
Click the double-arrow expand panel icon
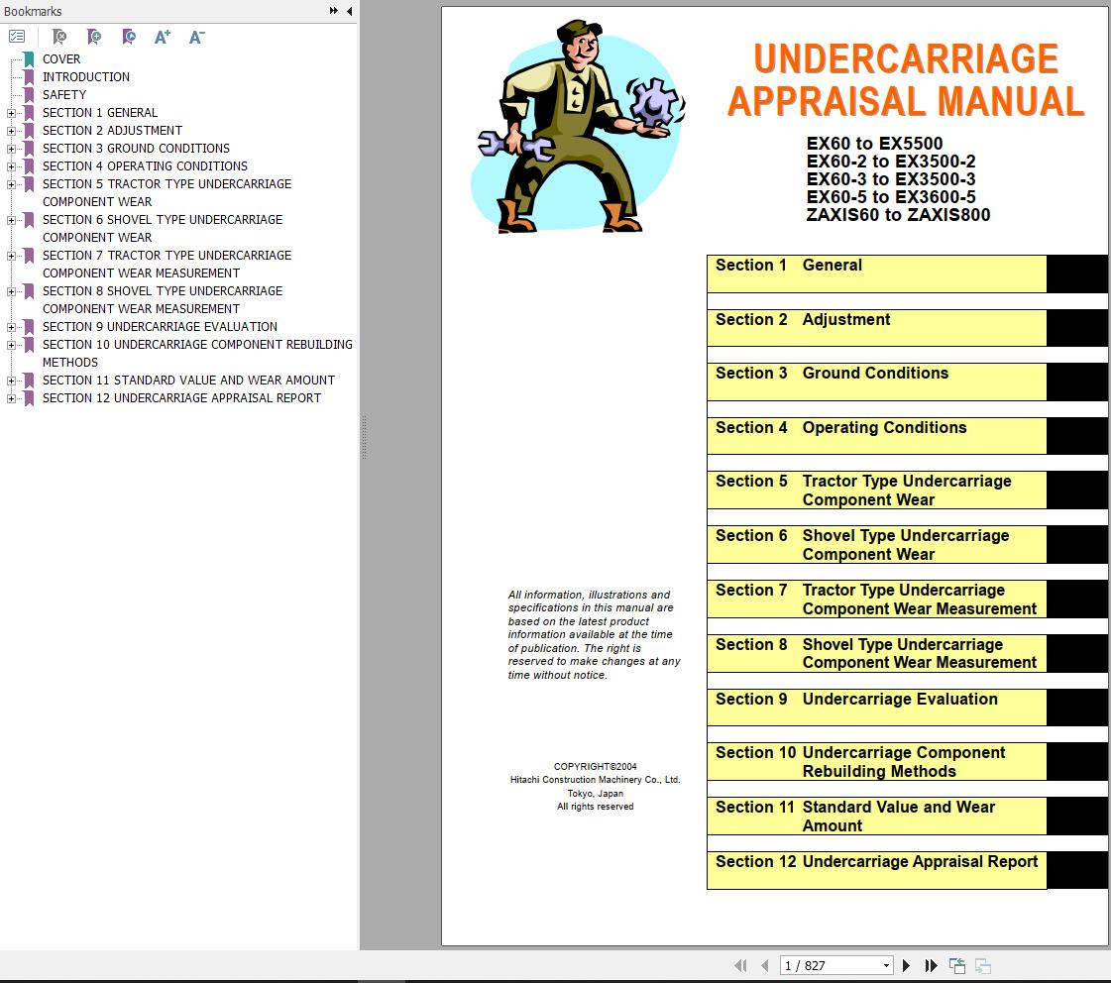click(333, 11)
